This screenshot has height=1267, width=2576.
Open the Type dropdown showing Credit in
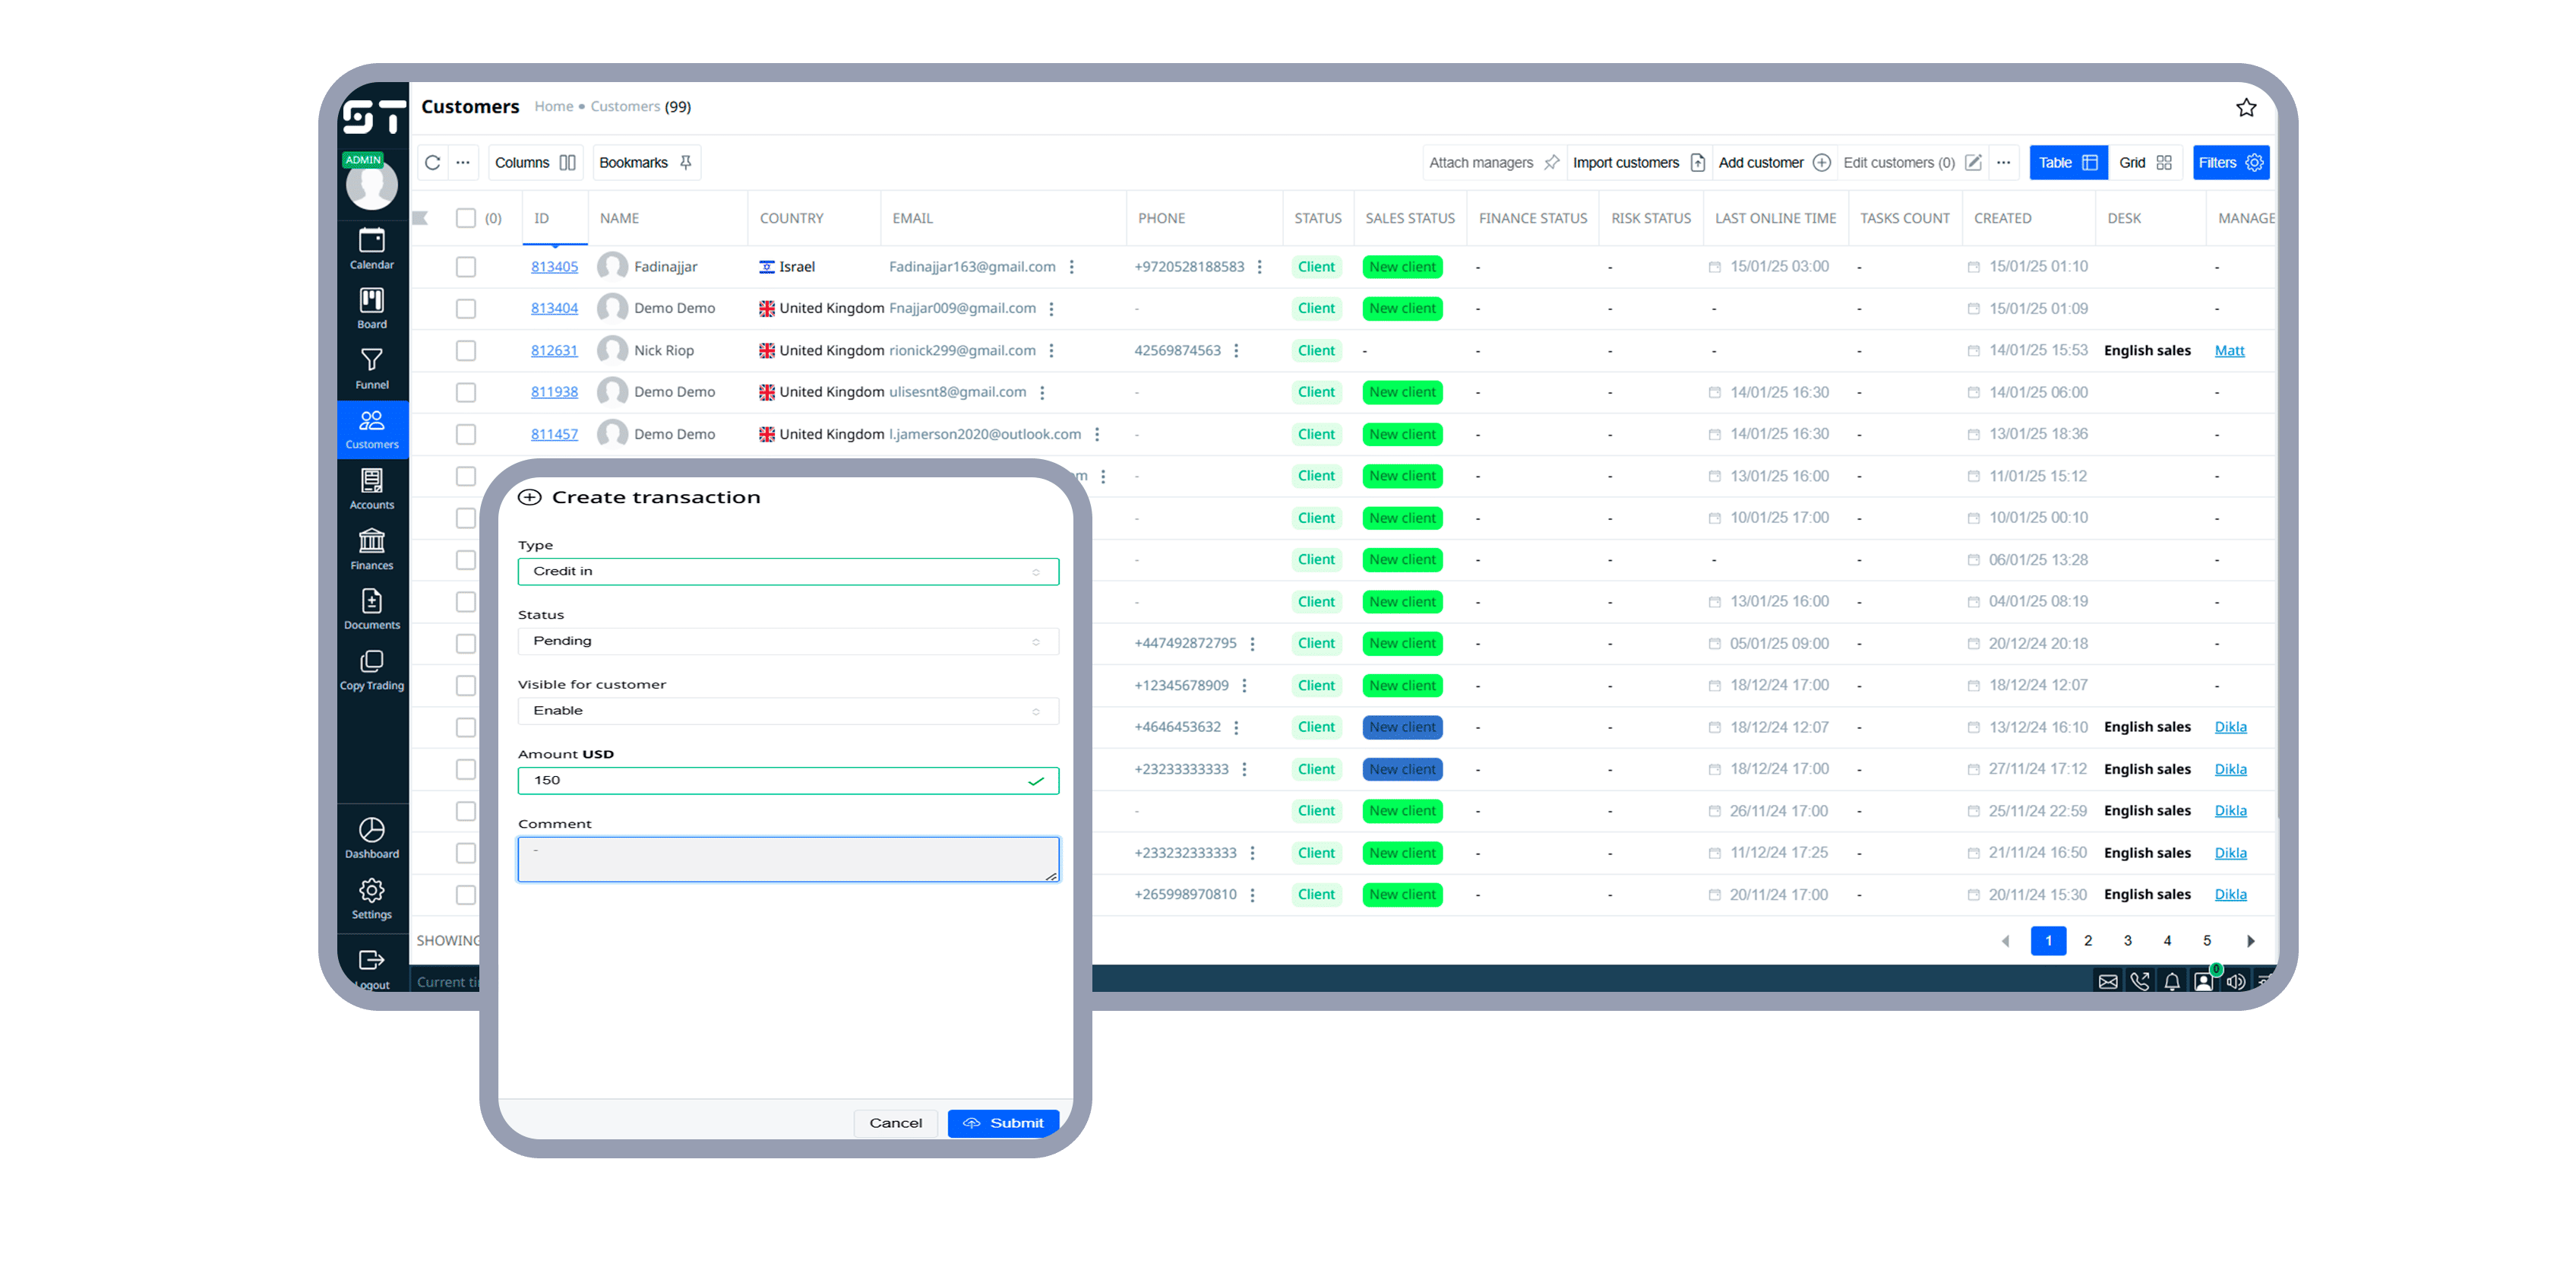tap(788, 571)
